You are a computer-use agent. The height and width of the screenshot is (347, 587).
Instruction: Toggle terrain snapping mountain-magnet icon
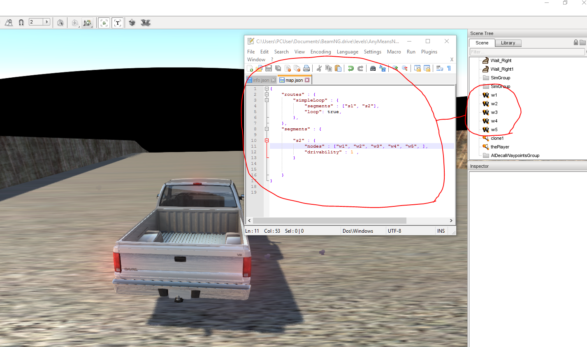(x=9, y=23)
